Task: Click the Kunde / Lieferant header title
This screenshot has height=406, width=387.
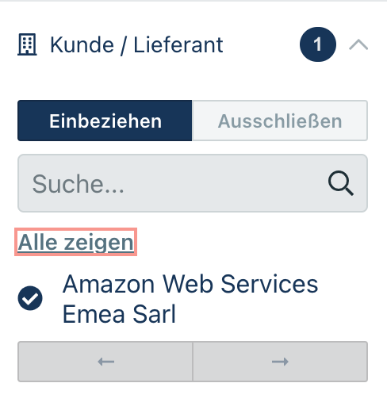Action: pos(136,45)
